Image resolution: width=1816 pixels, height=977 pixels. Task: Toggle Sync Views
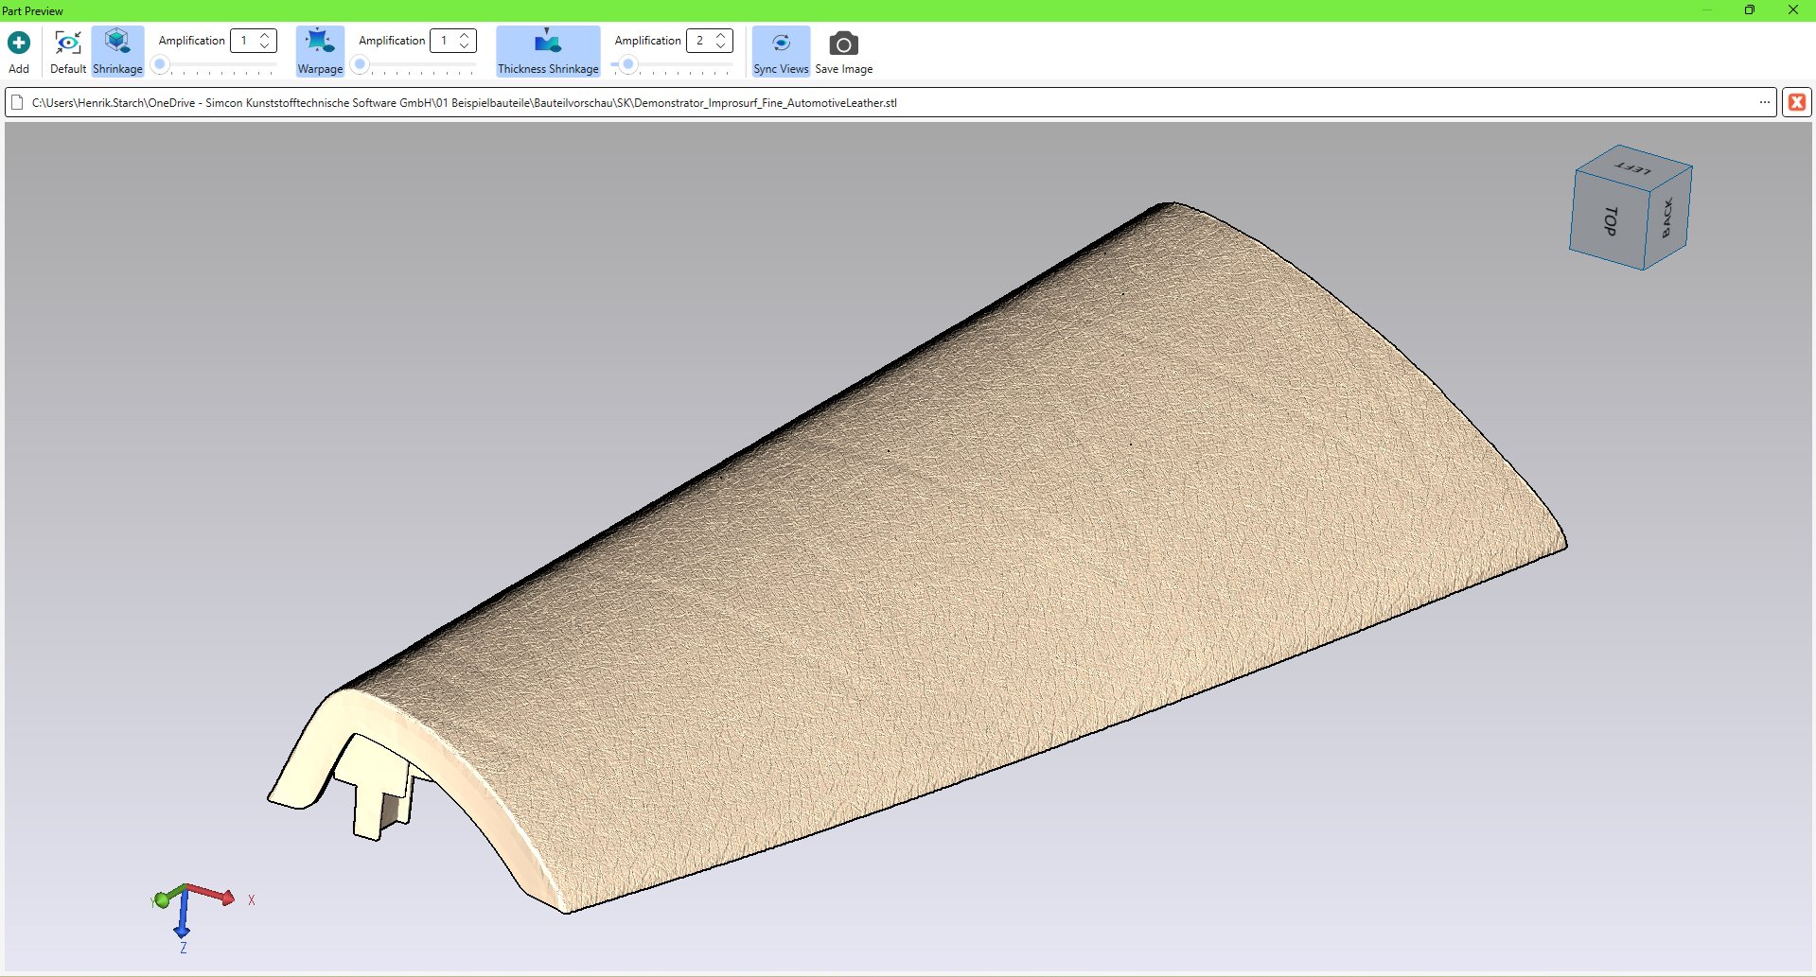pos(781,52)
